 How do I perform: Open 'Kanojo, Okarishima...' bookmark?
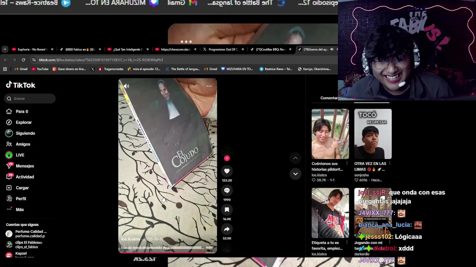314,69
